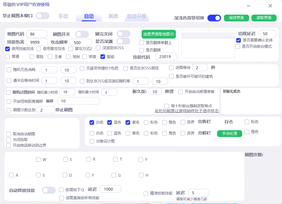Select the 自动升级 tab
The height and width of the screenshot is (204, 282).
(x=137, y=16)
